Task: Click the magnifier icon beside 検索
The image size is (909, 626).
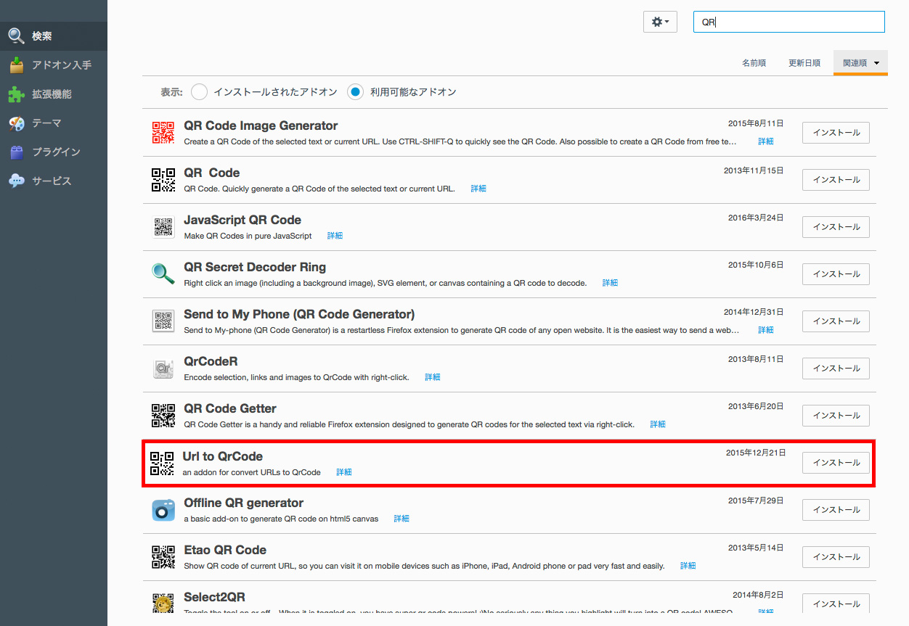Action: coord(17,36)
